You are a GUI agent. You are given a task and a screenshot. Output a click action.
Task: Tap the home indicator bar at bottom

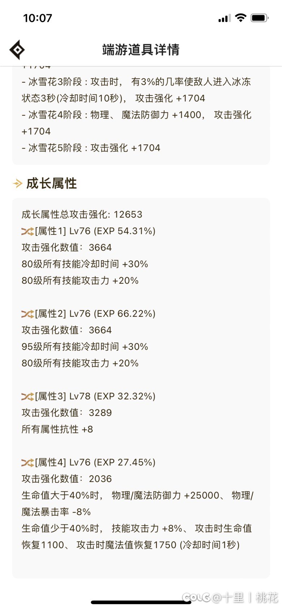141,602
